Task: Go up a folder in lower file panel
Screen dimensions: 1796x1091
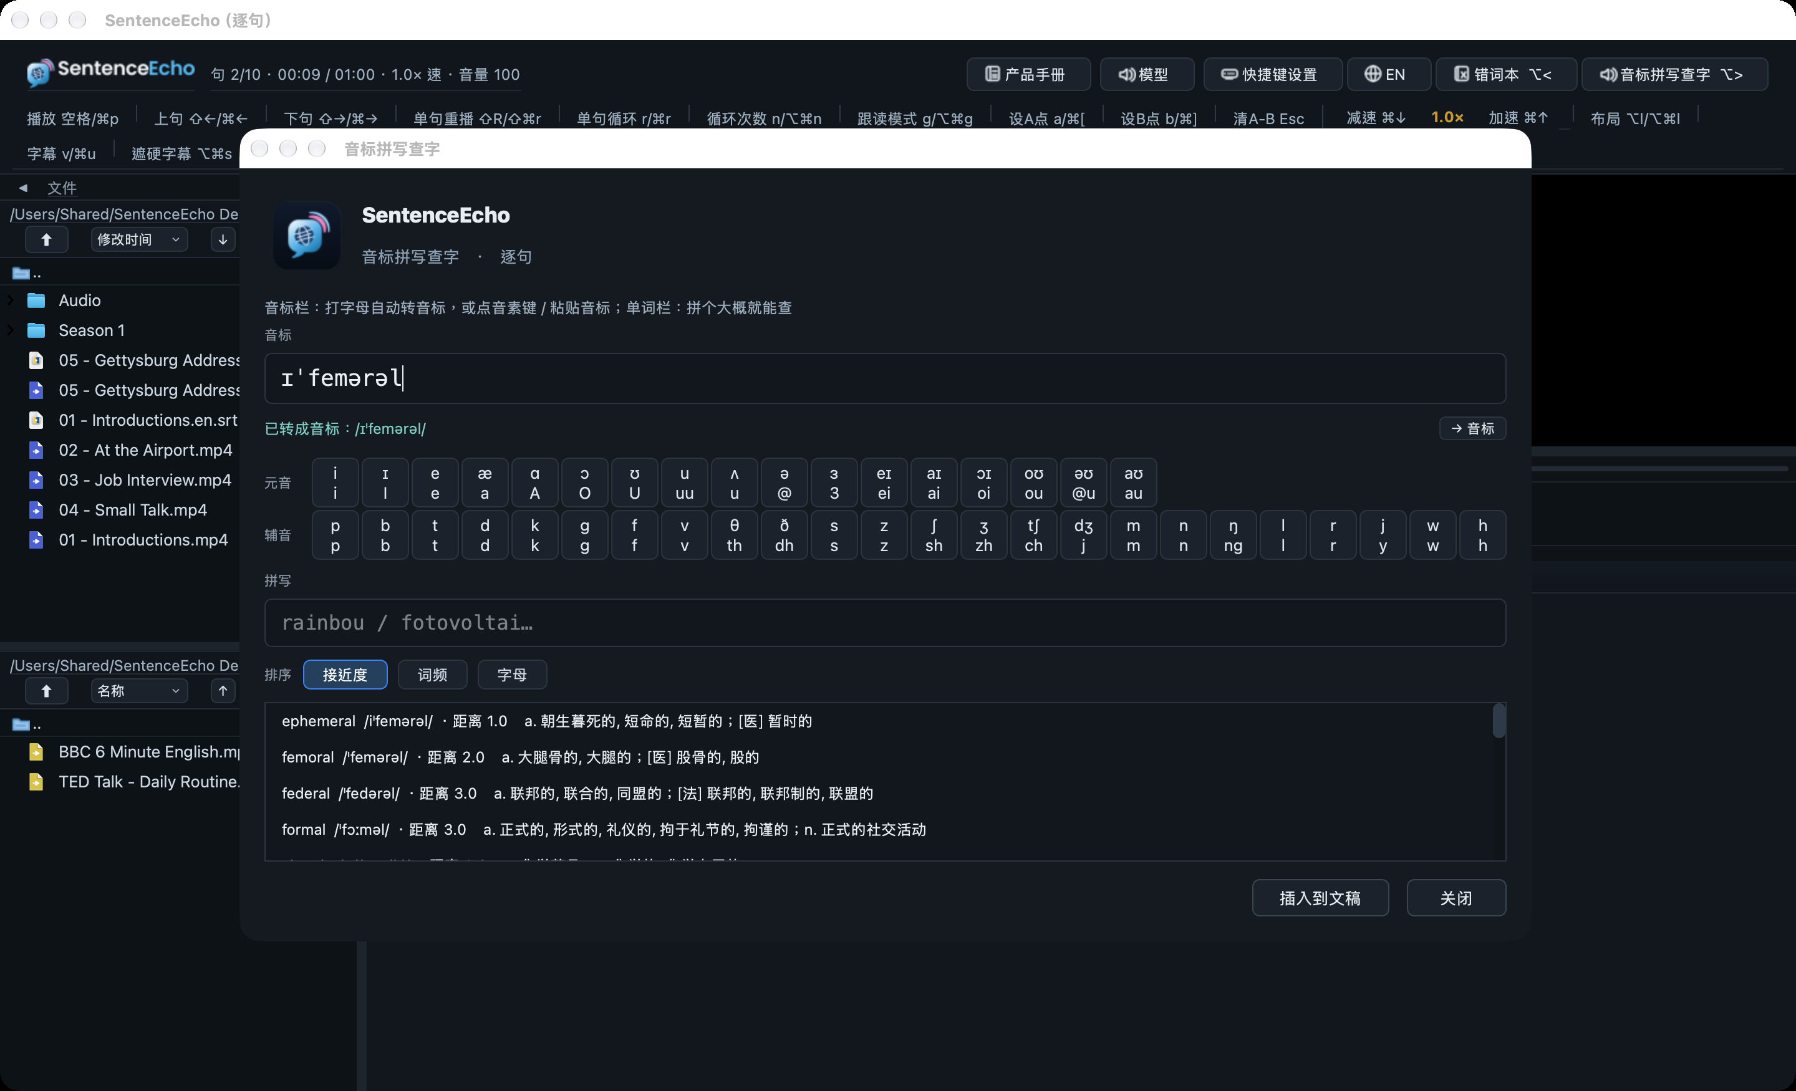Action: point(47,691)
